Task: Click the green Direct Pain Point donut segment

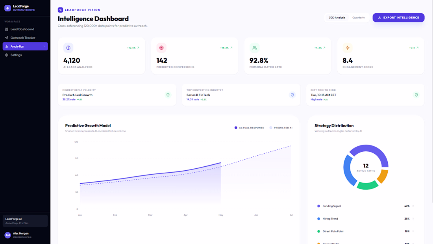Action: coord(368,185)
